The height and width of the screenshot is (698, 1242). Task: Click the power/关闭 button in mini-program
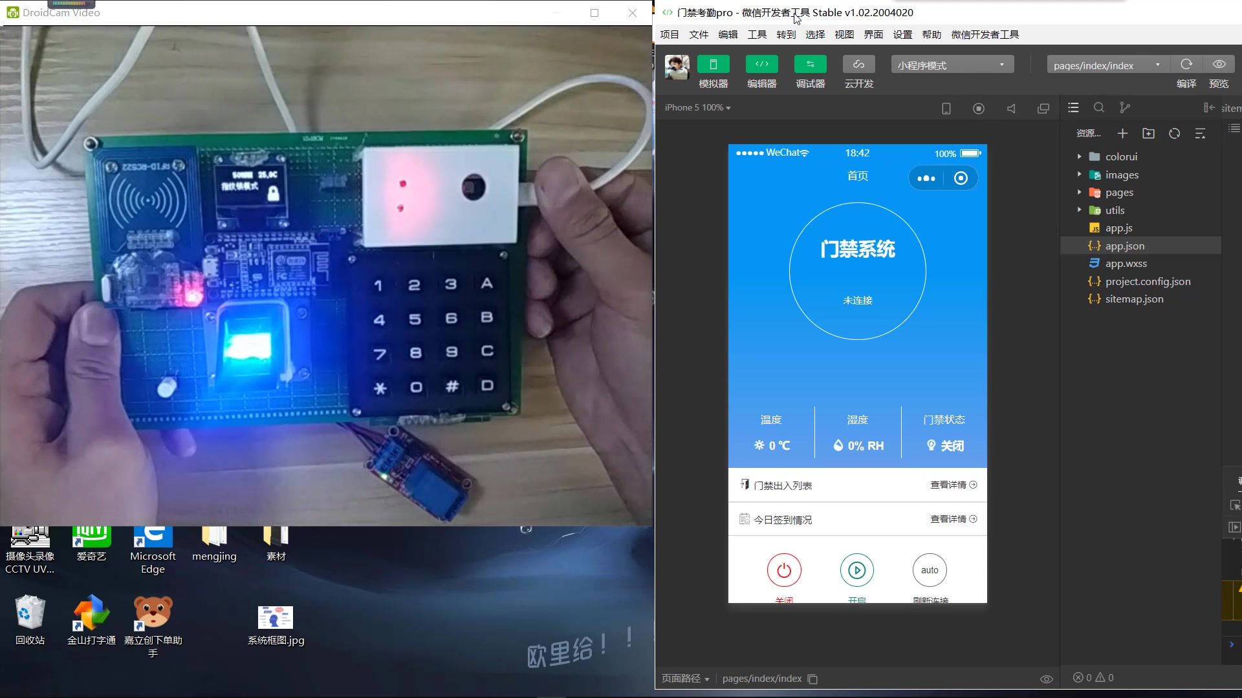(784, 569)
